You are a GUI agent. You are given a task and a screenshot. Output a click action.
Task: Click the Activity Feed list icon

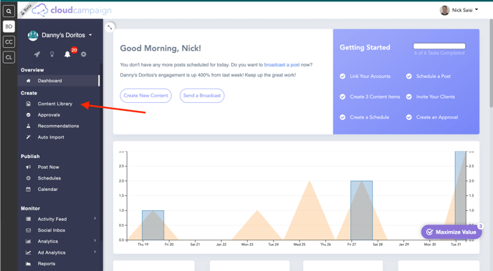[x=28, y=219]
